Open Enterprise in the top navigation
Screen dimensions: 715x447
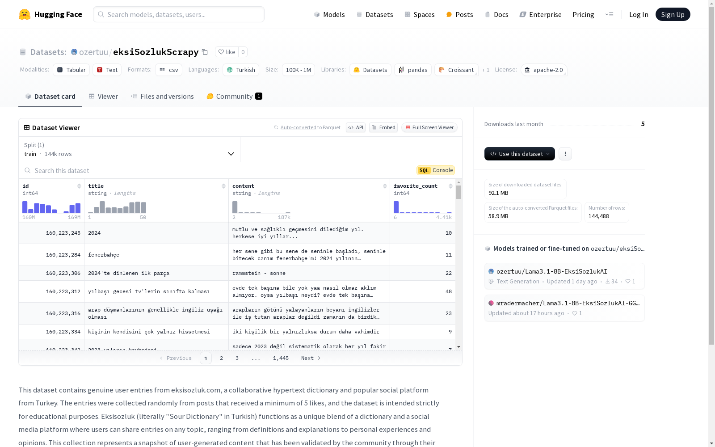pyautogui.click(x=540, y=14)
